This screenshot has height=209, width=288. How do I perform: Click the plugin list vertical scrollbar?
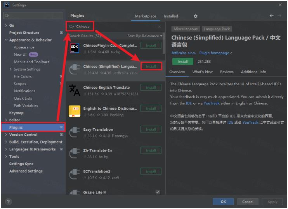(x=164, y=43)
